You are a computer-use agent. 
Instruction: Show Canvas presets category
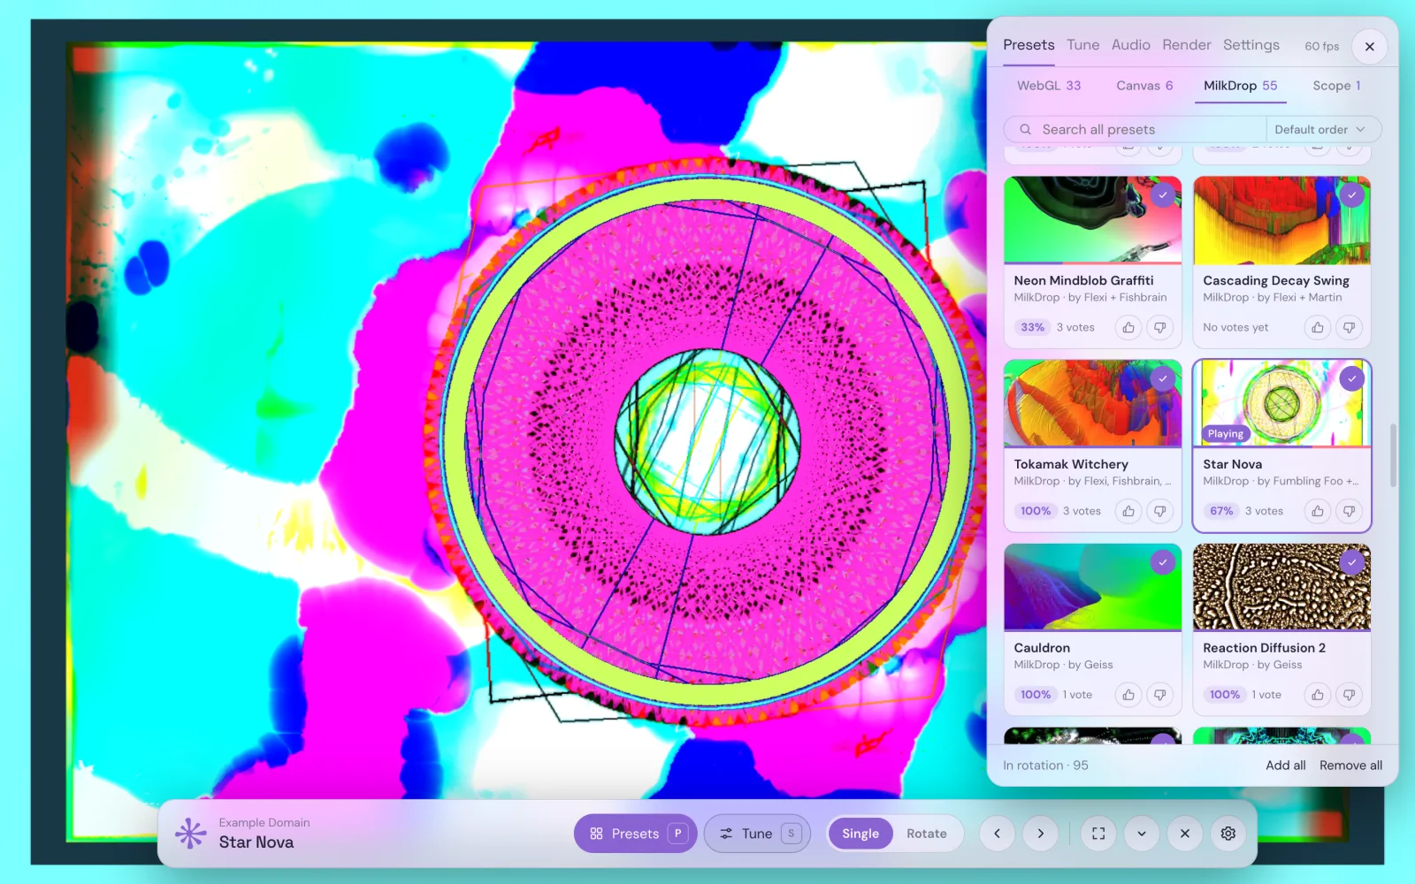pos(1144,86)
